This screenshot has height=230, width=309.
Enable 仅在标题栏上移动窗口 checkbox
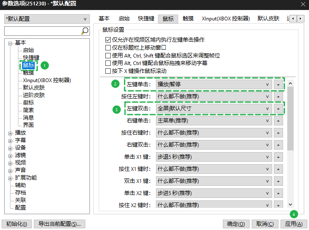pos(108,48)
